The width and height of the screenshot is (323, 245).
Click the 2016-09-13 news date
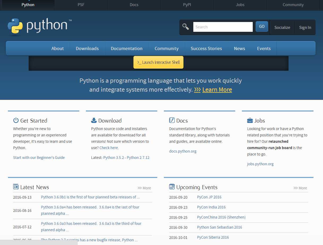tap(22, 197)
